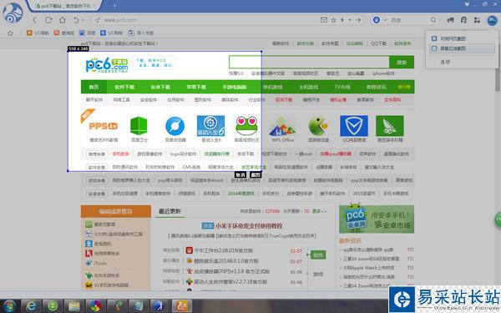Open 选项 in the screenshot menu

click(x=445, y=62)
